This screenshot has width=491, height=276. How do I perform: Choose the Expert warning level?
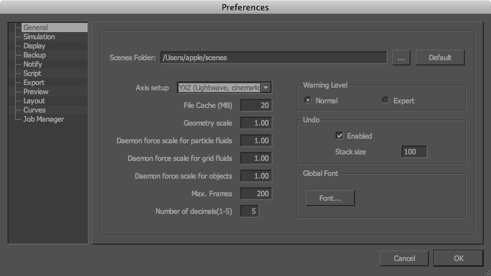386,101
